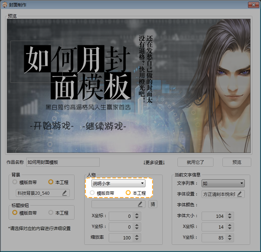
Task: Decrease the 缩放率 value with down arrow
Action: click(x=137, y=240)
